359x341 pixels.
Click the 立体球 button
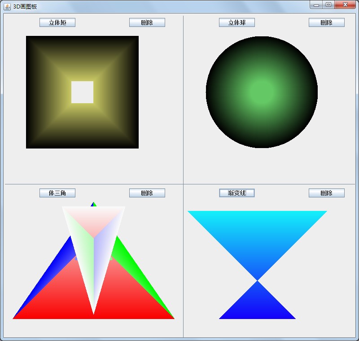pyautogui.click(x=237, y=22)
